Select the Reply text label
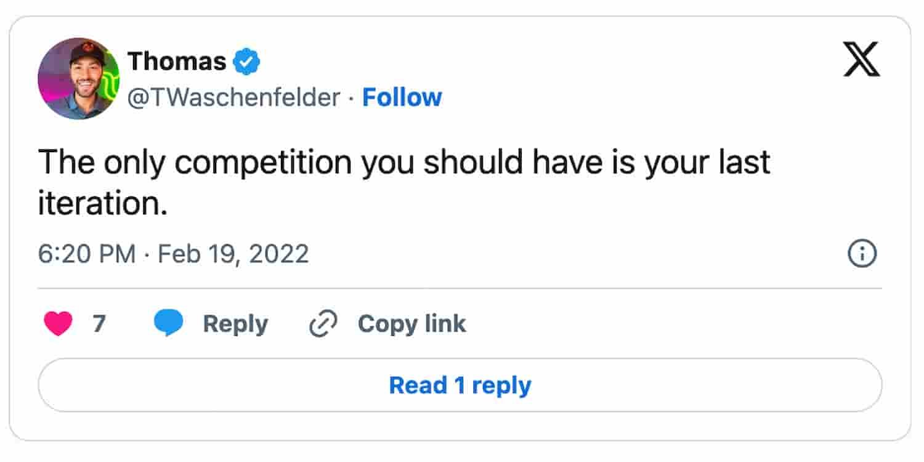924x462 pixels. pyautogui.click(x=235, y=324)
